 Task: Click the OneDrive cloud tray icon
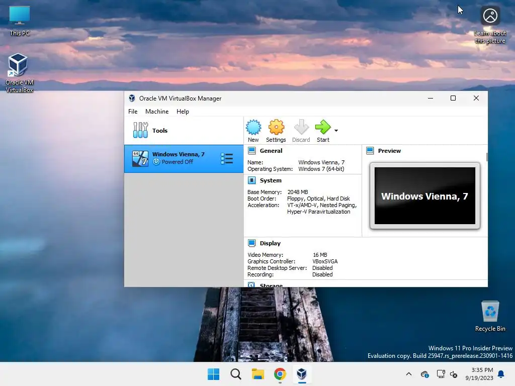click(424, 374)
